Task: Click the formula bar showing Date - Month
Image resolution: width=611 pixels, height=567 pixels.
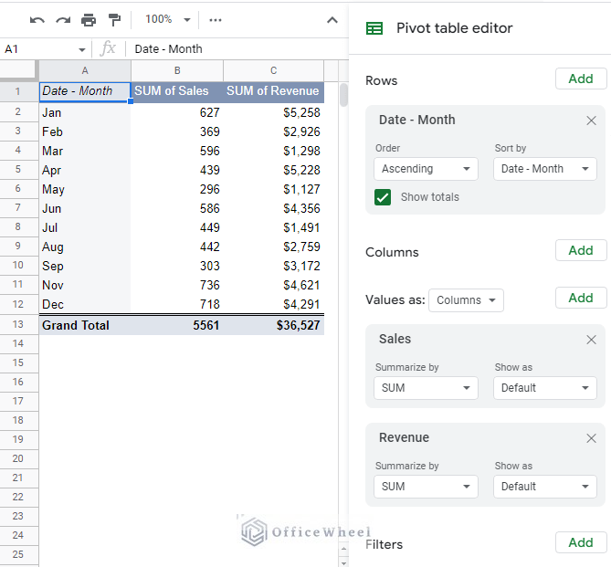Action: click(237, 49)
